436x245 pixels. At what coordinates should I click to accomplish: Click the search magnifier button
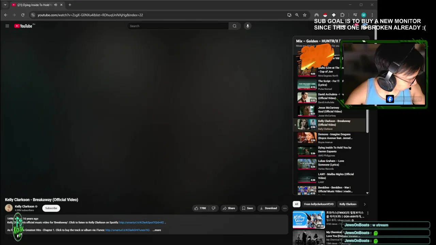234,26
